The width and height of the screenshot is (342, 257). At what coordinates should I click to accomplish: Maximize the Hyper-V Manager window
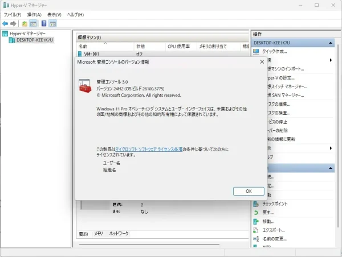pyautogui.click(x=317, y=5)
